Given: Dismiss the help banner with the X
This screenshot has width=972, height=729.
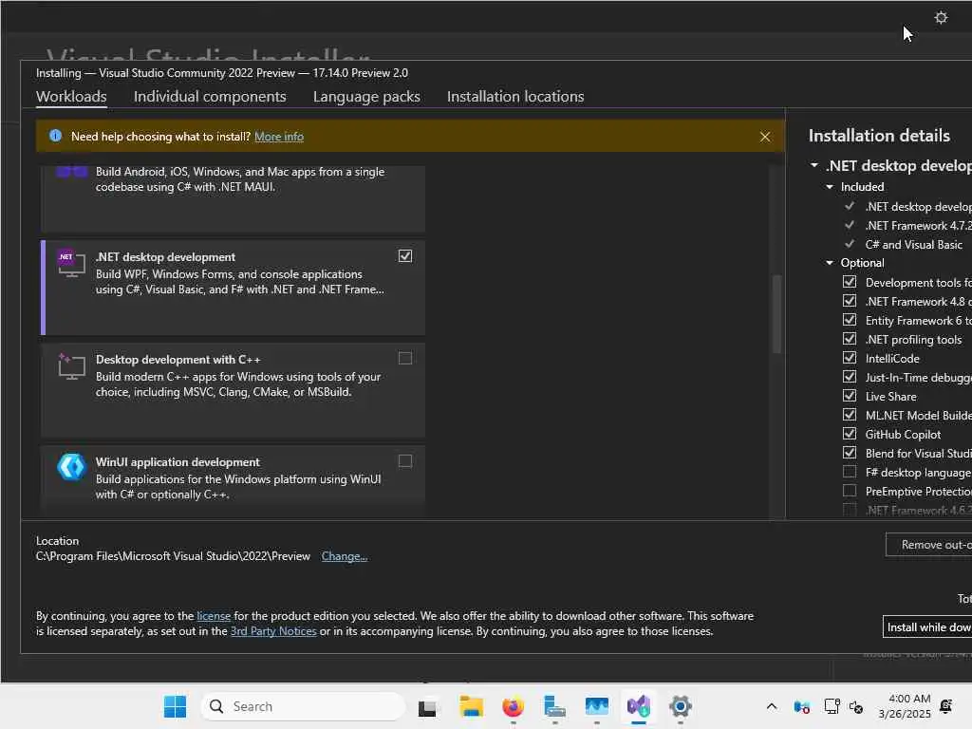Looking at the screenshot, I should [x=765, y=137].
